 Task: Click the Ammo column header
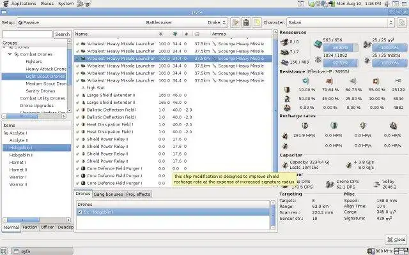(x=241, y=34)
